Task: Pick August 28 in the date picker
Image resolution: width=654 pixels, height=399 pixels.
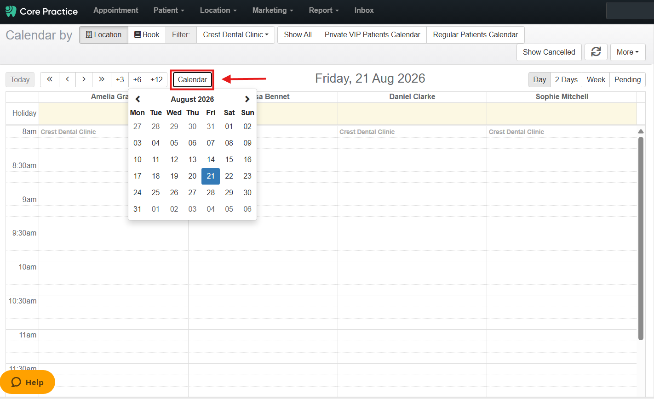Action: [211, 192]
